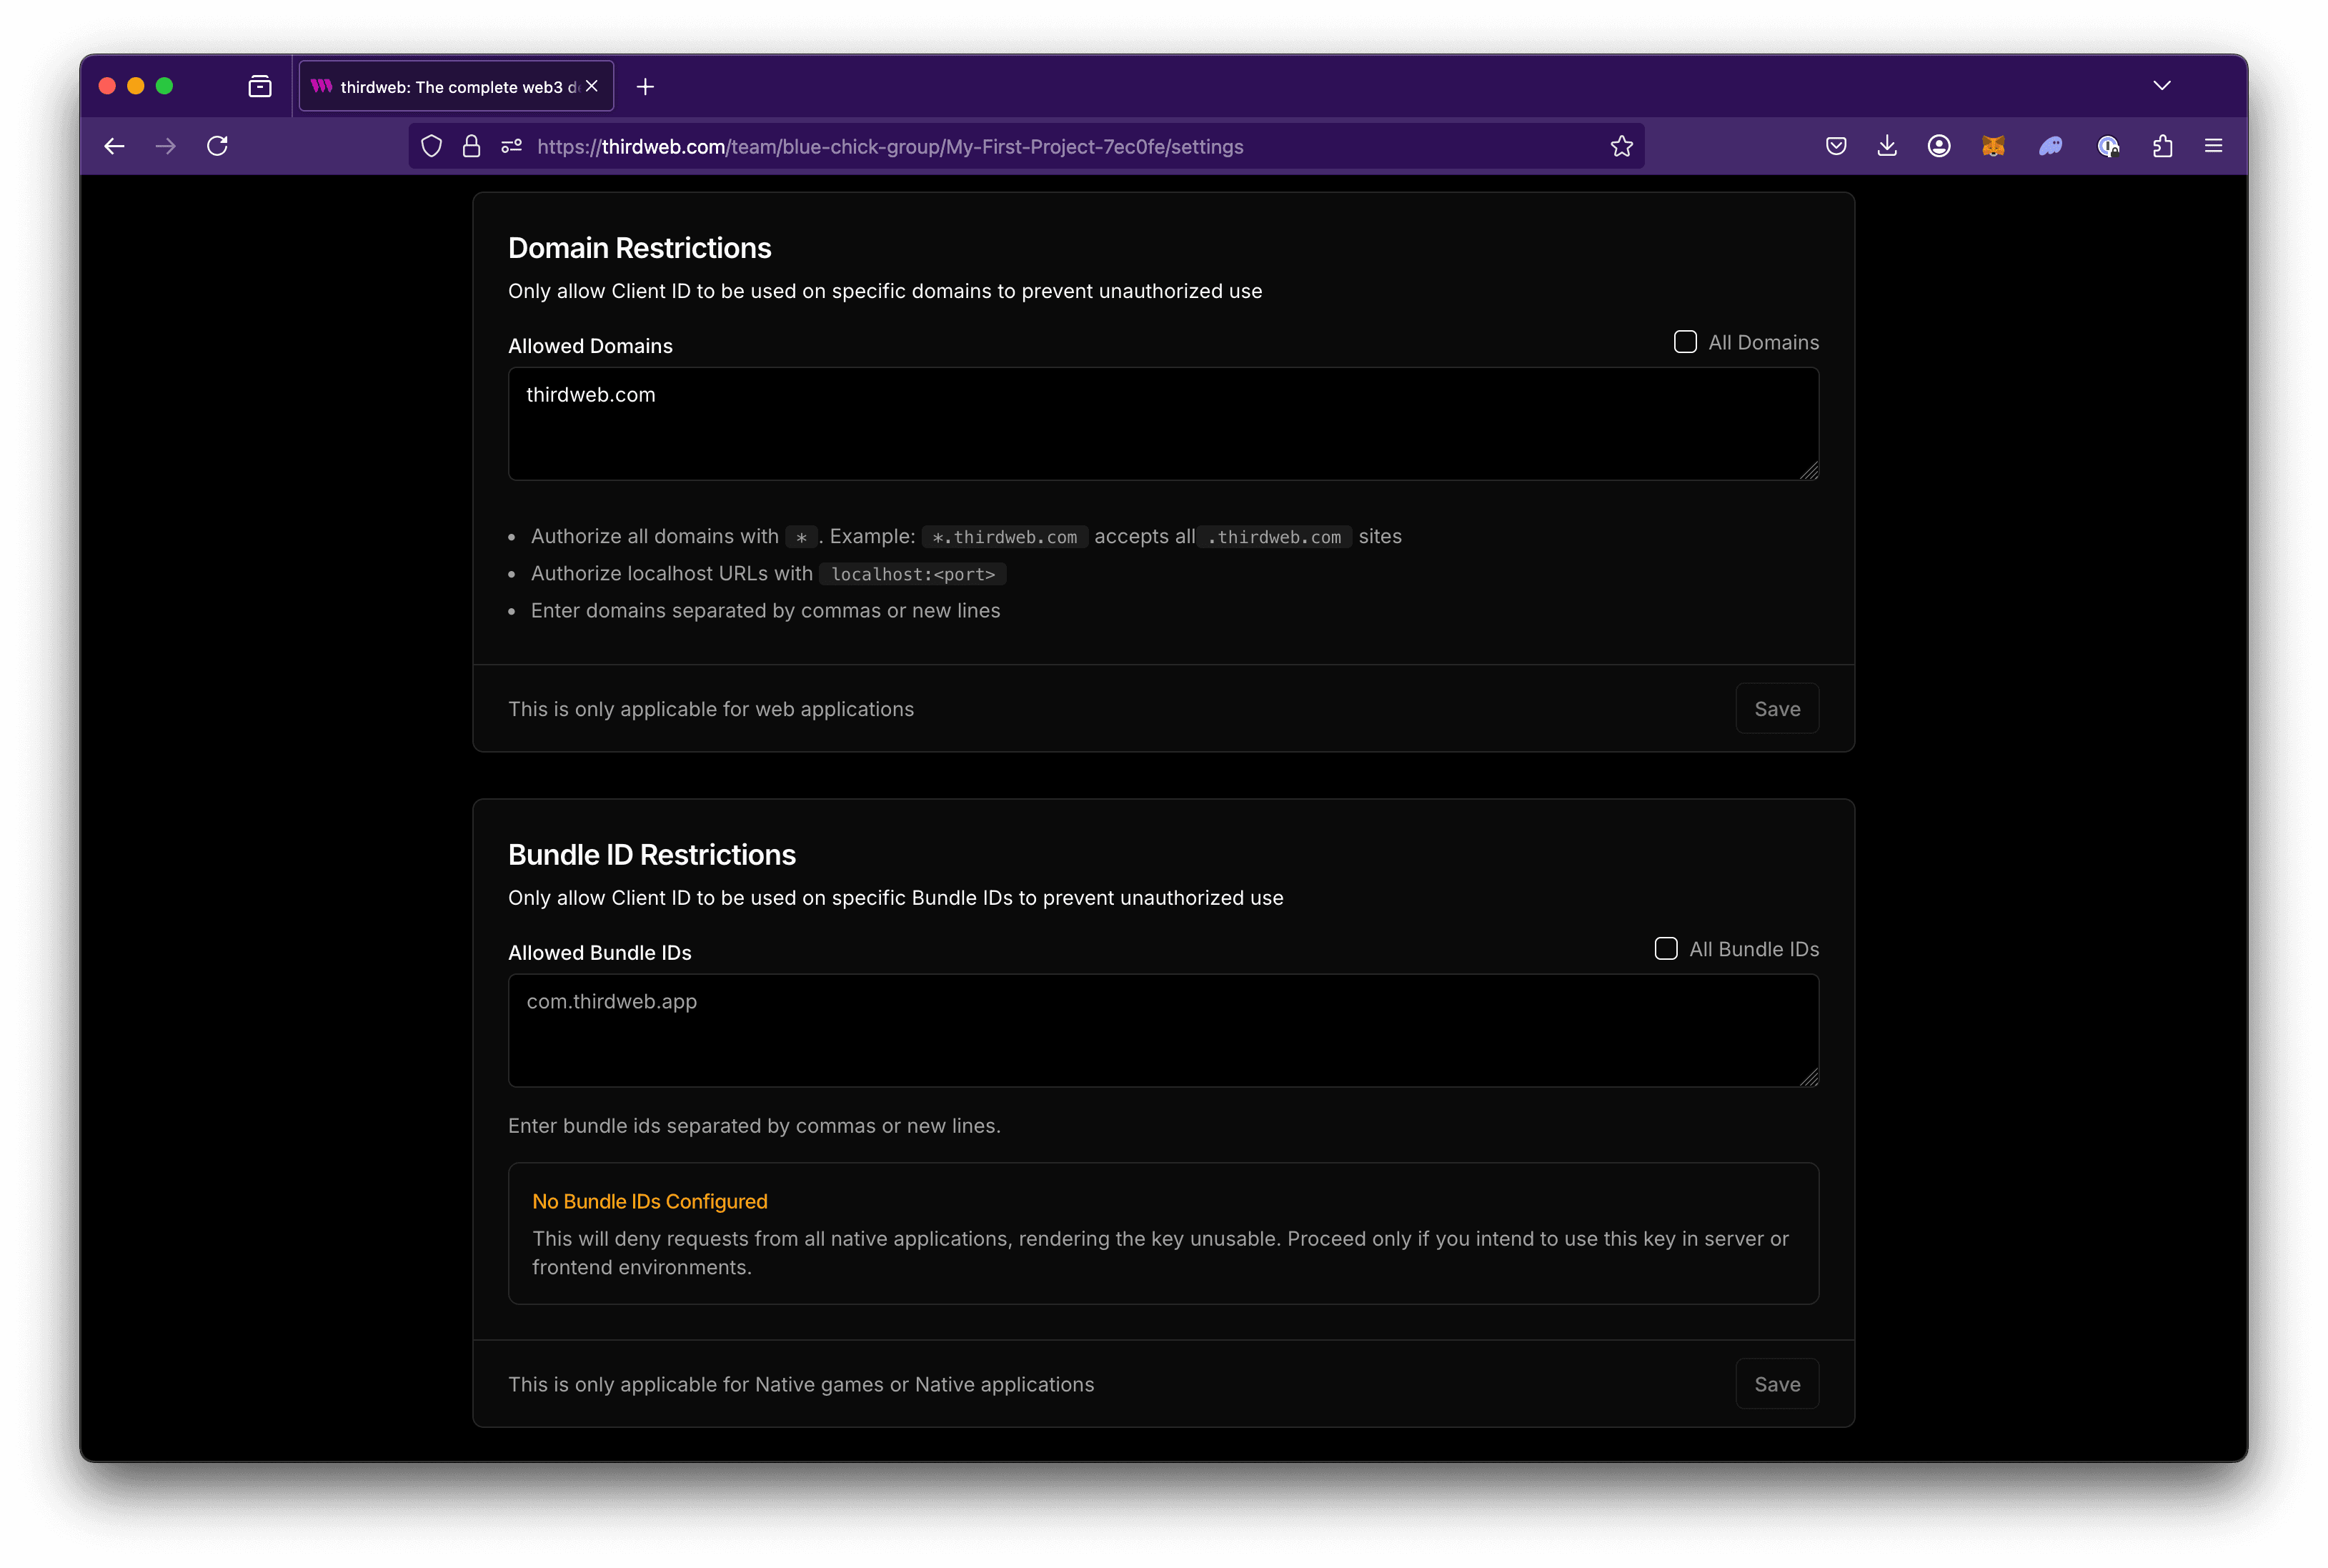The height and width of the screenshot is (1568, 2328).
Task: Open the Firefox account icon
Action: [x=1938, y=146]
